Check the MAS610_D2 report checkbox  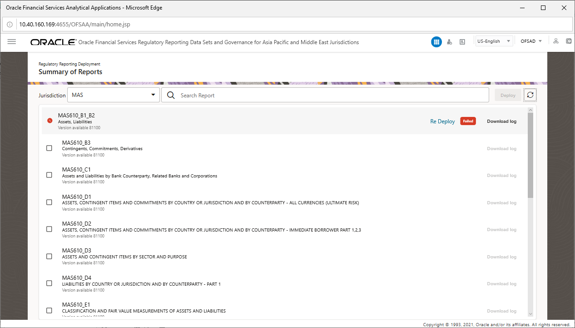point(49,229)
